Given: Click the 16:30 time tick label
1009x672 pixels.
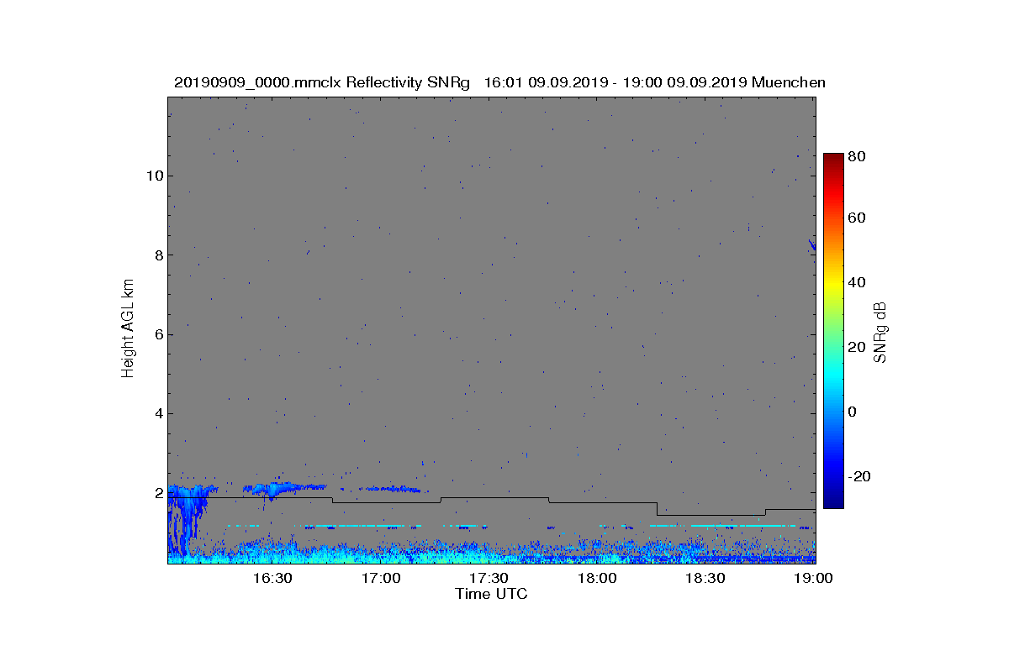Looking at the screenshot, I should point(272,578).
